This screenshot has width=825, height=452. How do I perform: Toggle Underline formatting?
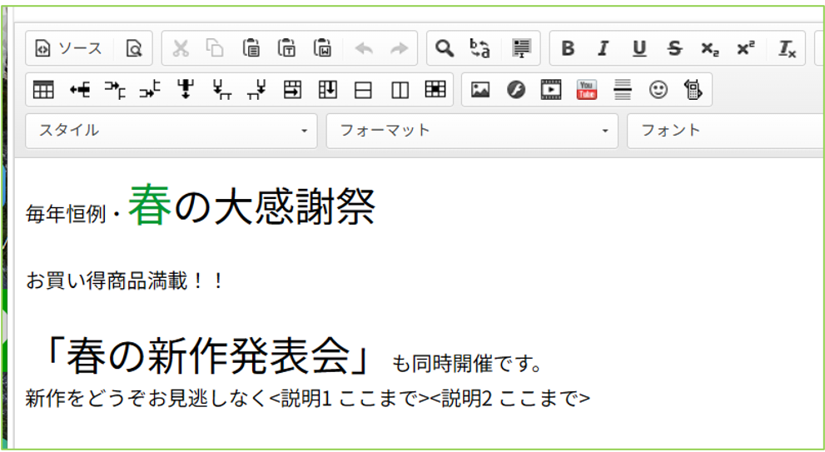click(639, 48)
